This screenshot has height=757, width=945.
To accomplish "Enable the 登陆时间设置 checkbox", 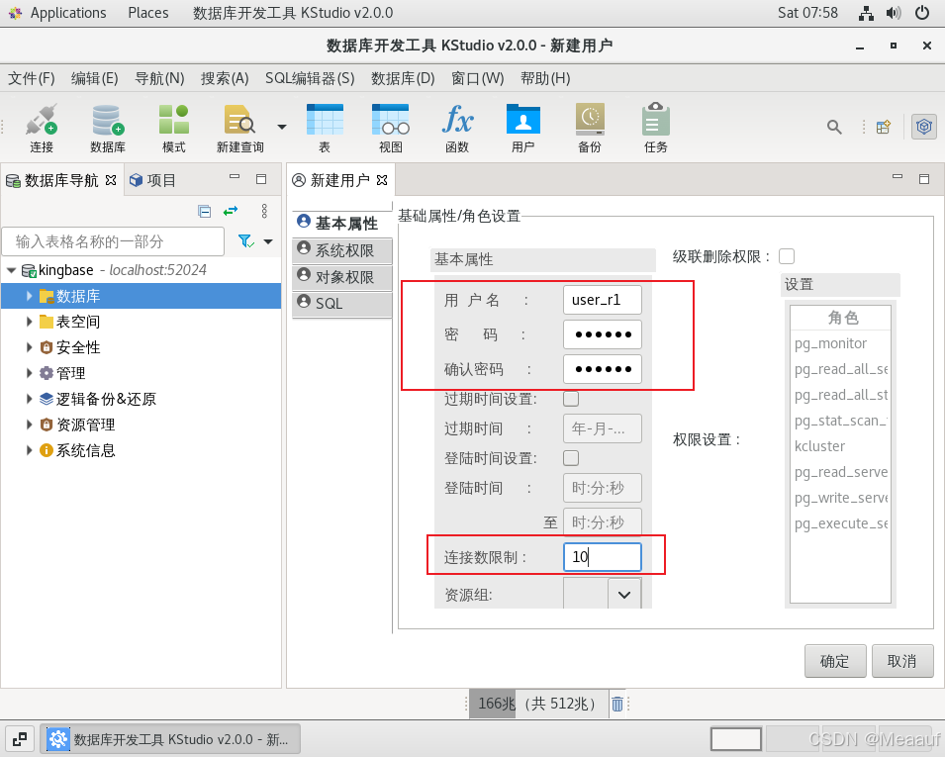I will 571,458.
